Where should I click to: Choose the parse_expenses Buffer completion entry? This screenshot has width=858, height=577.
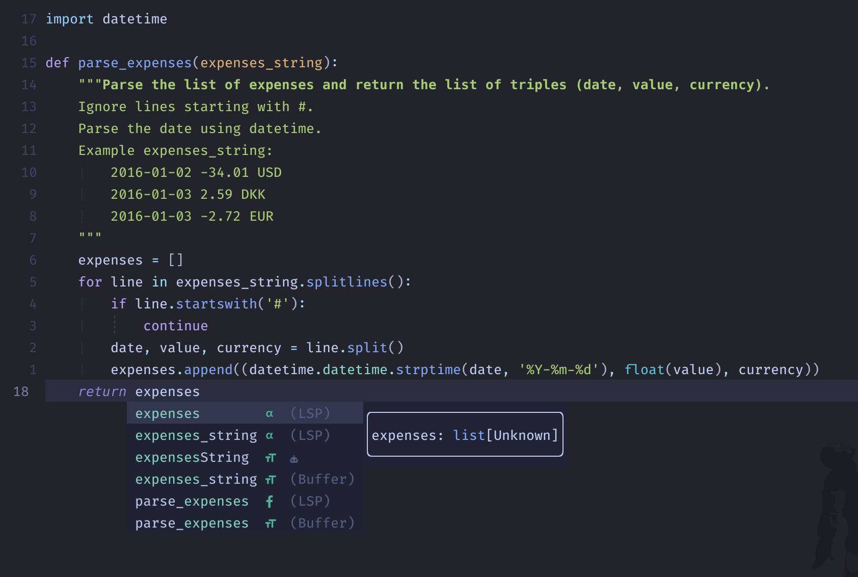pyautogui.click(x=192, y=523)
